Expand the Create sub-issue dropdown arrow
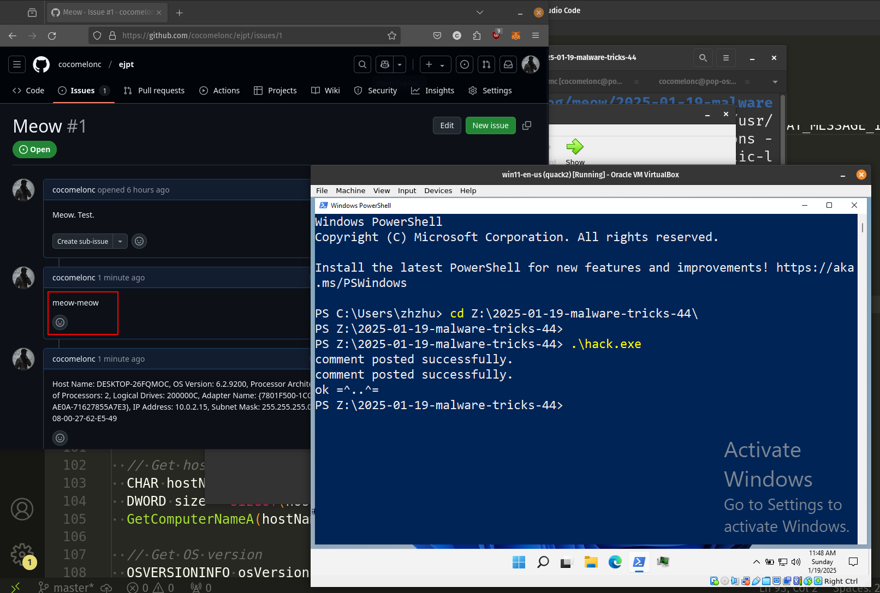Image resolution: width=880 pixels, height=593 pixels. (x=120, y=241)
